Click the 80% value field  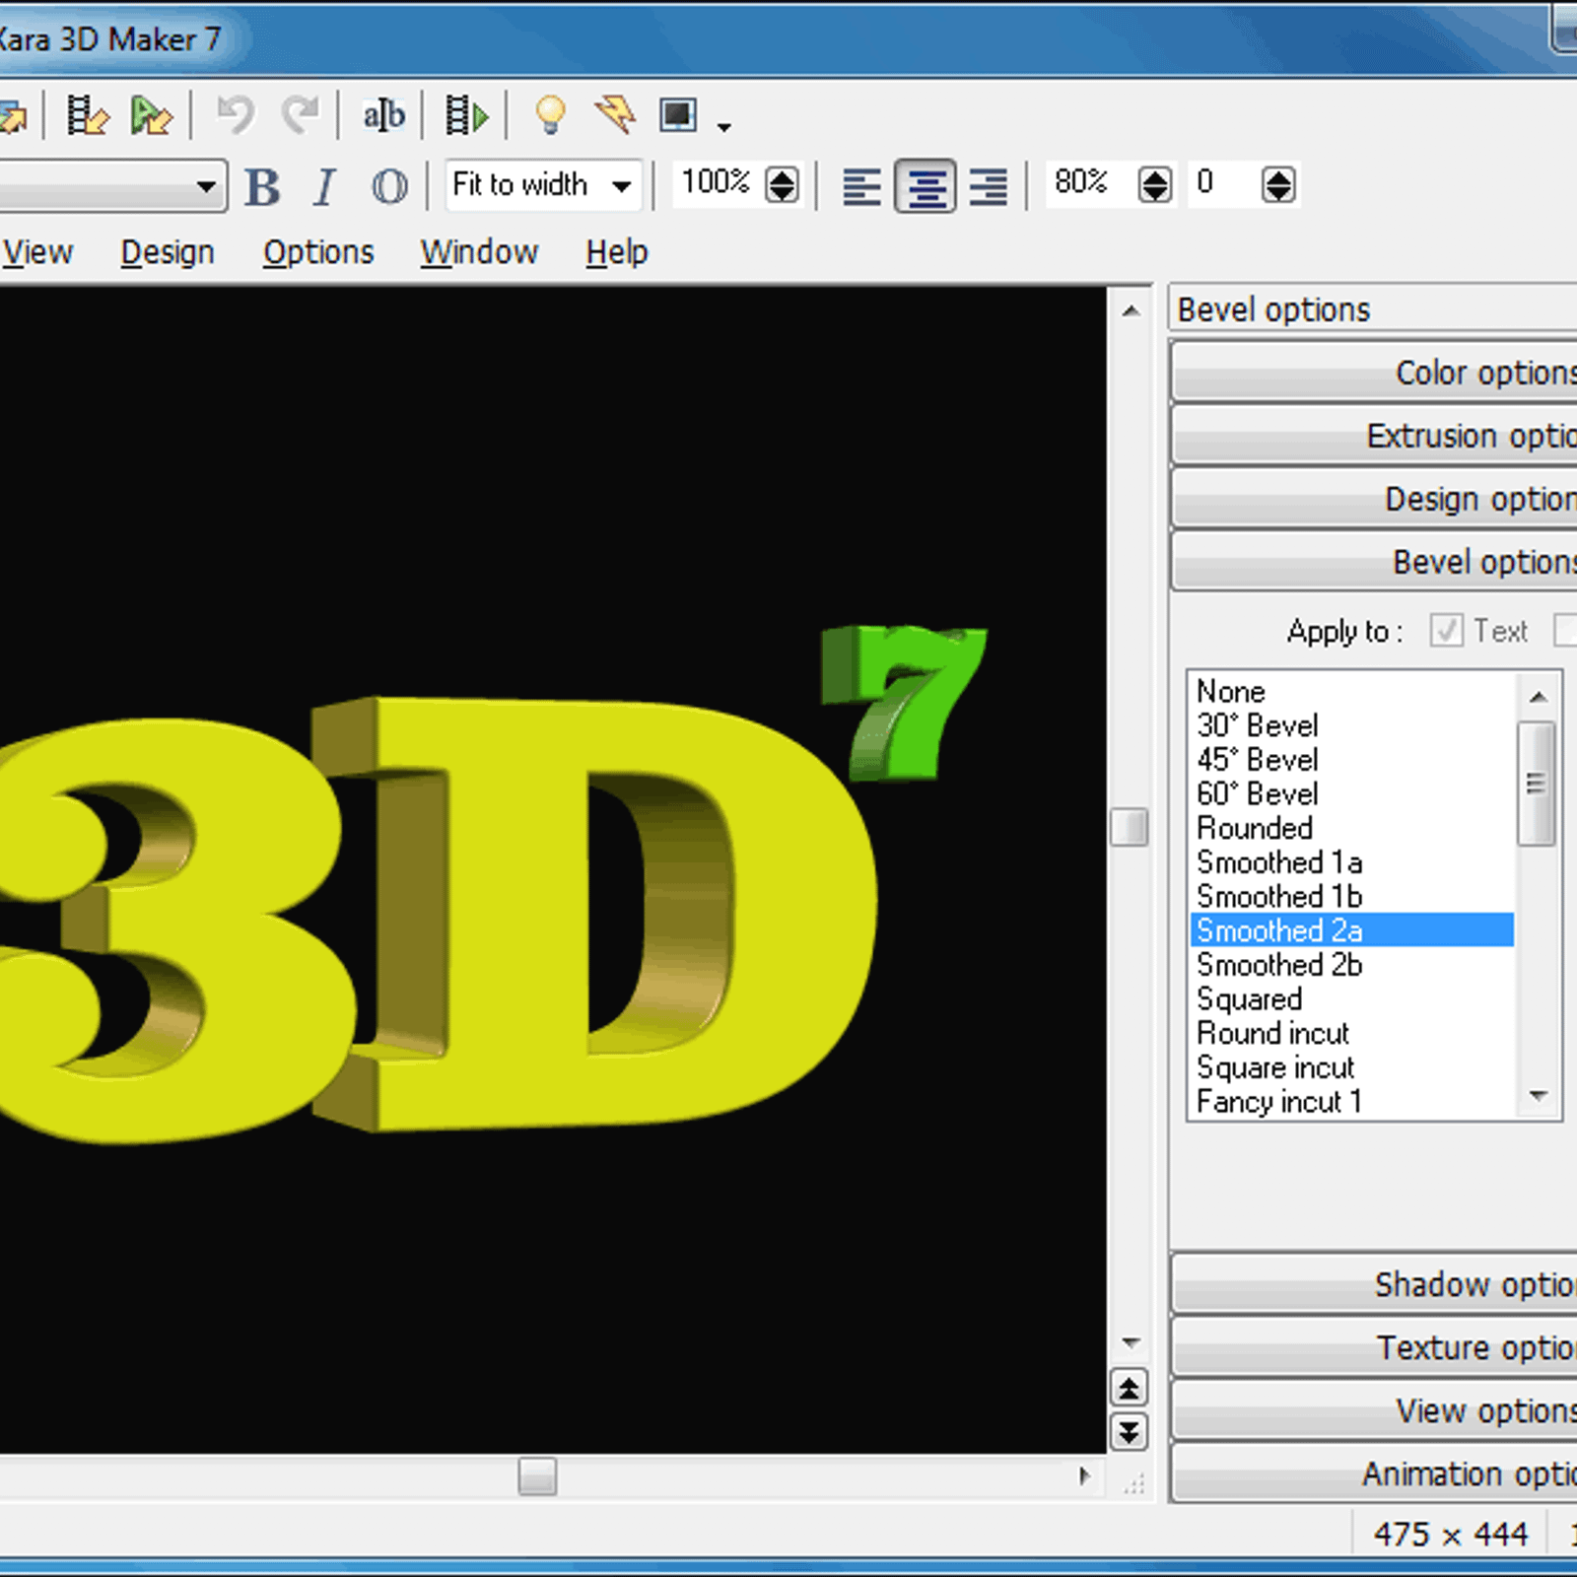[x=1090, y=183]
